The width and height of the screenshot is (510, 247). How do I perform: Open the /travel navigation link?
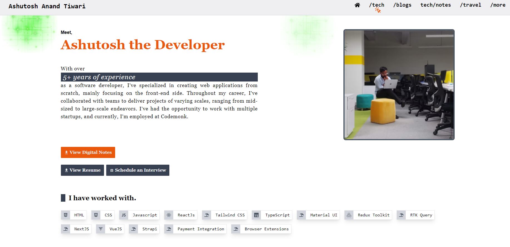pyautogui.click(x=471, y=5)
